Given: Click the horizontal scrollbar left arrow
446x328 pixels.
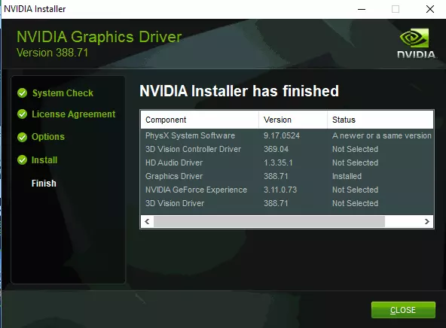Looking at the screenshot, I should [x=147, y=221].
